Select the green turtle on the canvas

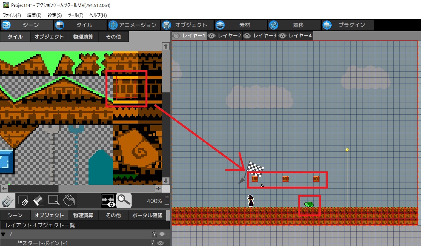tap(309, 204)
